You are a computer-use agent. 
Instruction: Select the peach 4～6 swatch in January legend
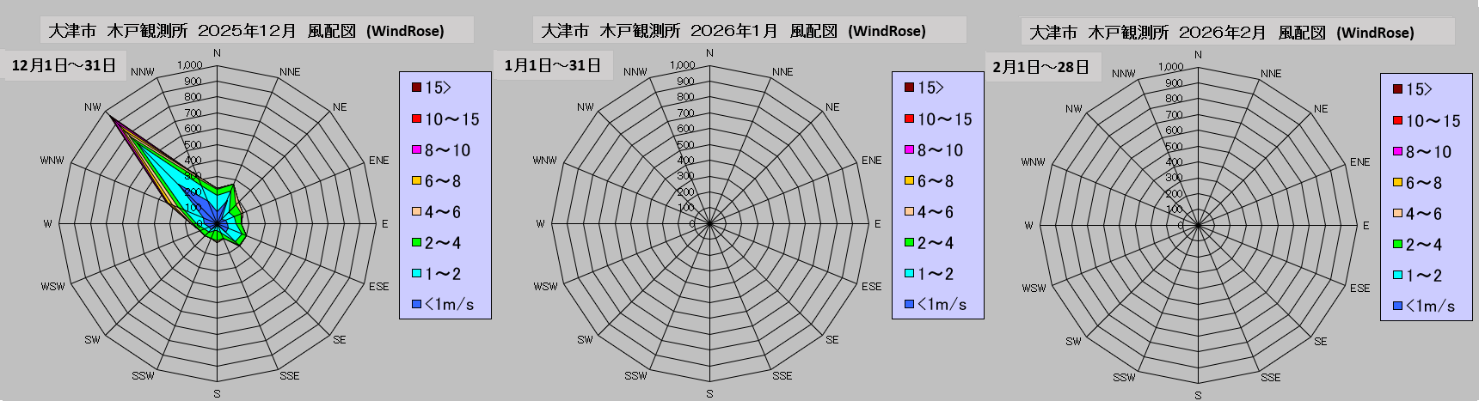(x=909, y=212)
